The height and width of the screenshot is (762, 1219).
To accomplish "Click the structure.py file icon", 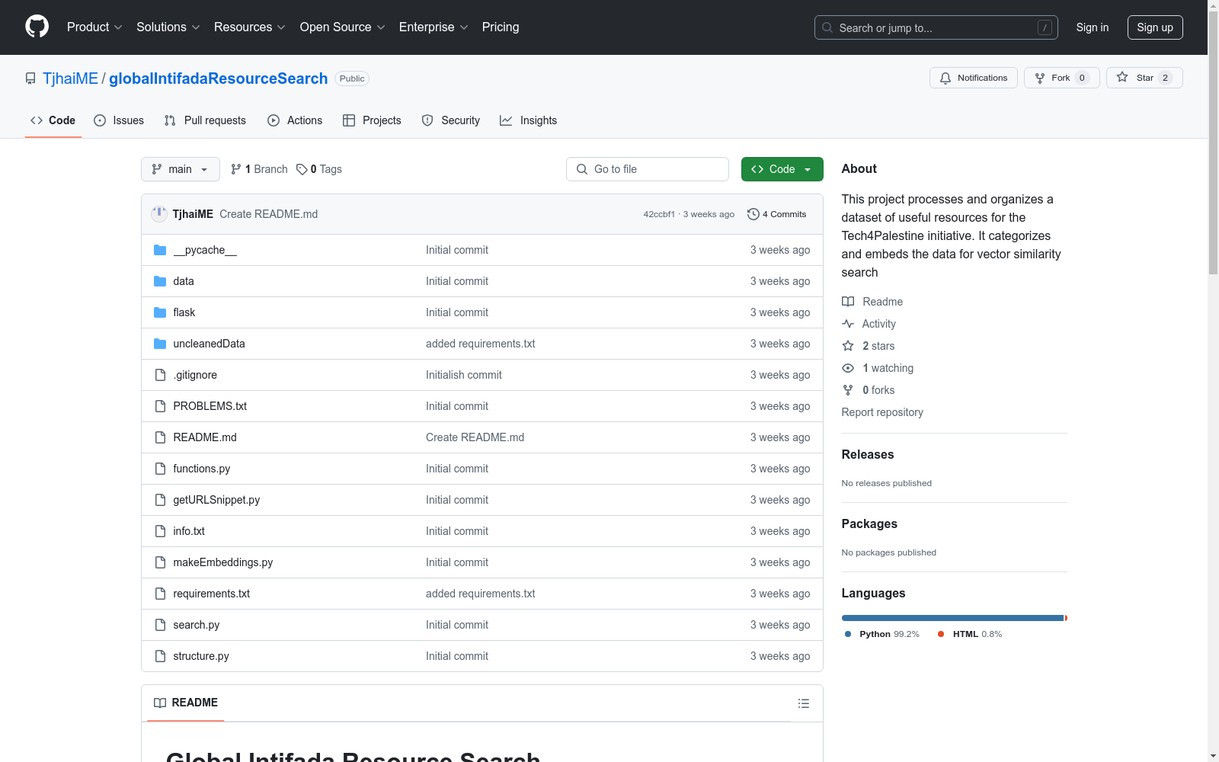I will click(x=160, y=656).
